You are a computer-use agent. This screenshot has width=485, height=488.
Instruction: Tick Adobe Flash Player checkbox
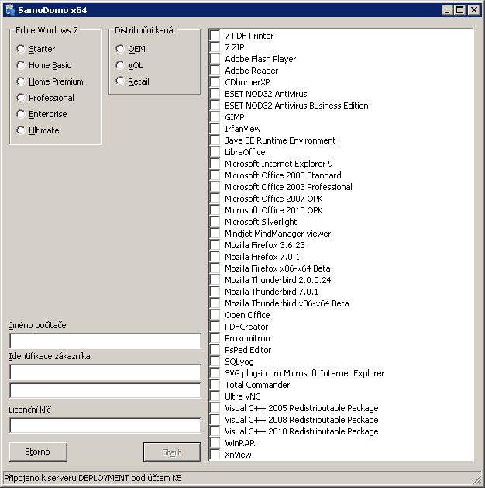pos(215,59)
